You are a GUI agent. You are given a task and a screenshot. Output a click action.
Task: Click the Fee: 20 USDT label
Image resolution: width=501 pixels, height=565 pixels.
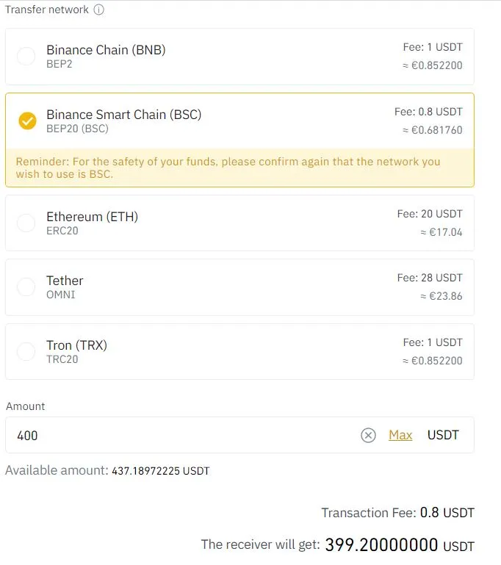click(430, 214)
